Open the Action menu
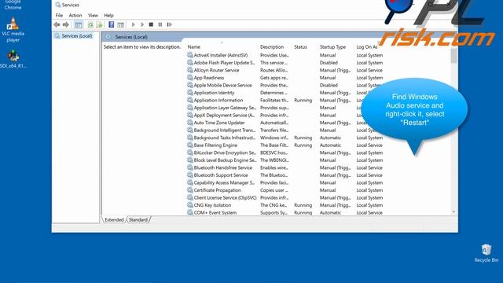This screenshot has width=503, height=283. (x=75, y=15)
